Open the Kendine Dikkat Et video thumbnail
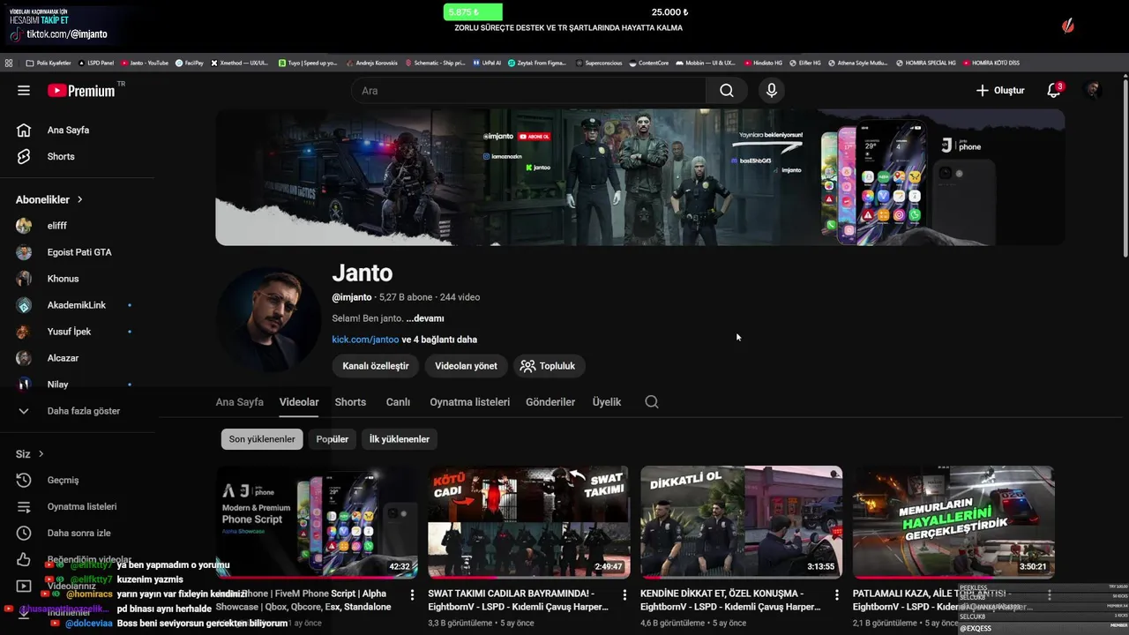The height and width of the screenshot is (635, 1129). pos(741,522)
